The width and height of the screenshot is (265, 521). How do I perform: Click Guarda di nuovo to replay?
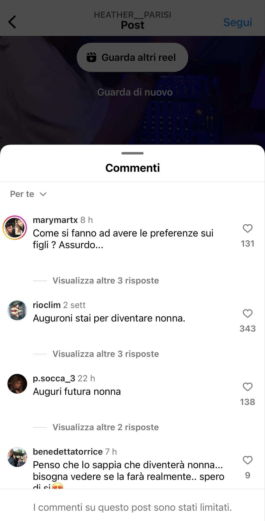[x=135, y=92]
